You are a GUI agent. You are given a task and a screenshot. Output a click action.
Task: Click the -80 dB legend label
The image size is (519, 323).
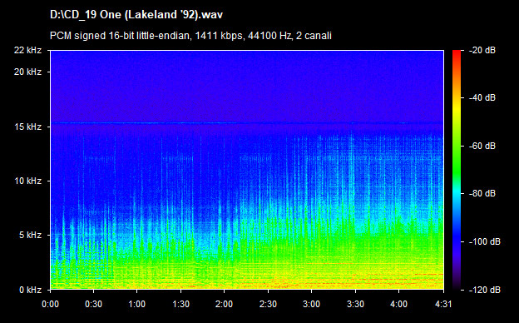[x=482, y=193]
